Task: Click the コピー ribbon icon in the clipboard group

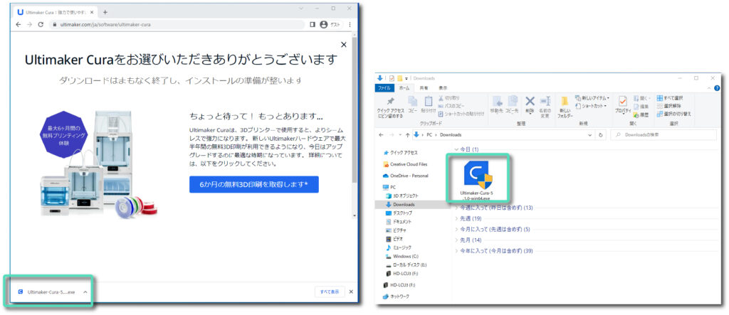Action: point(412,105)
